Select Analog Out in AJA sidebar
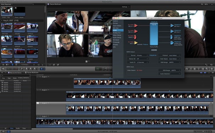Image resolution: width=215 pixels, height=133 pixels. coord(117,33)
